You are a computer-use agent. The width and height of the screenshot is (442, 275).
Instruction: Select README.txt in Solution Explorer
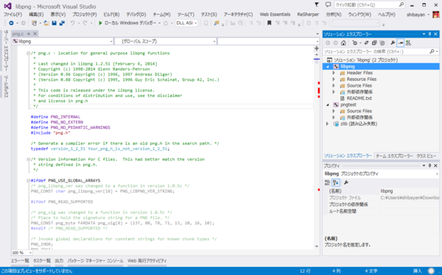click(x=359, y=99)
